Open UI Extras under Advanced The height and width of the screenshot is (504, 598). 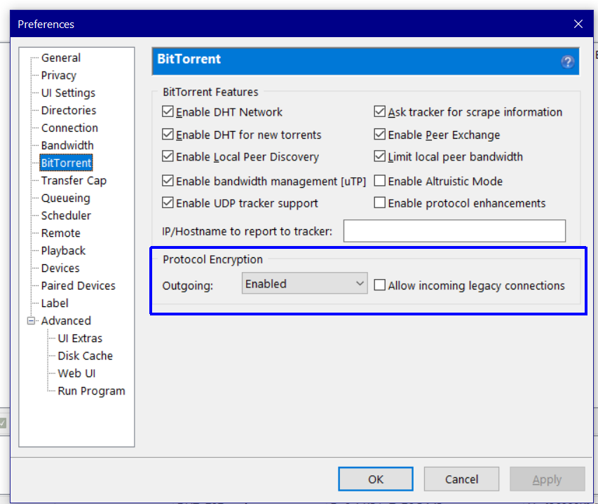80,339
